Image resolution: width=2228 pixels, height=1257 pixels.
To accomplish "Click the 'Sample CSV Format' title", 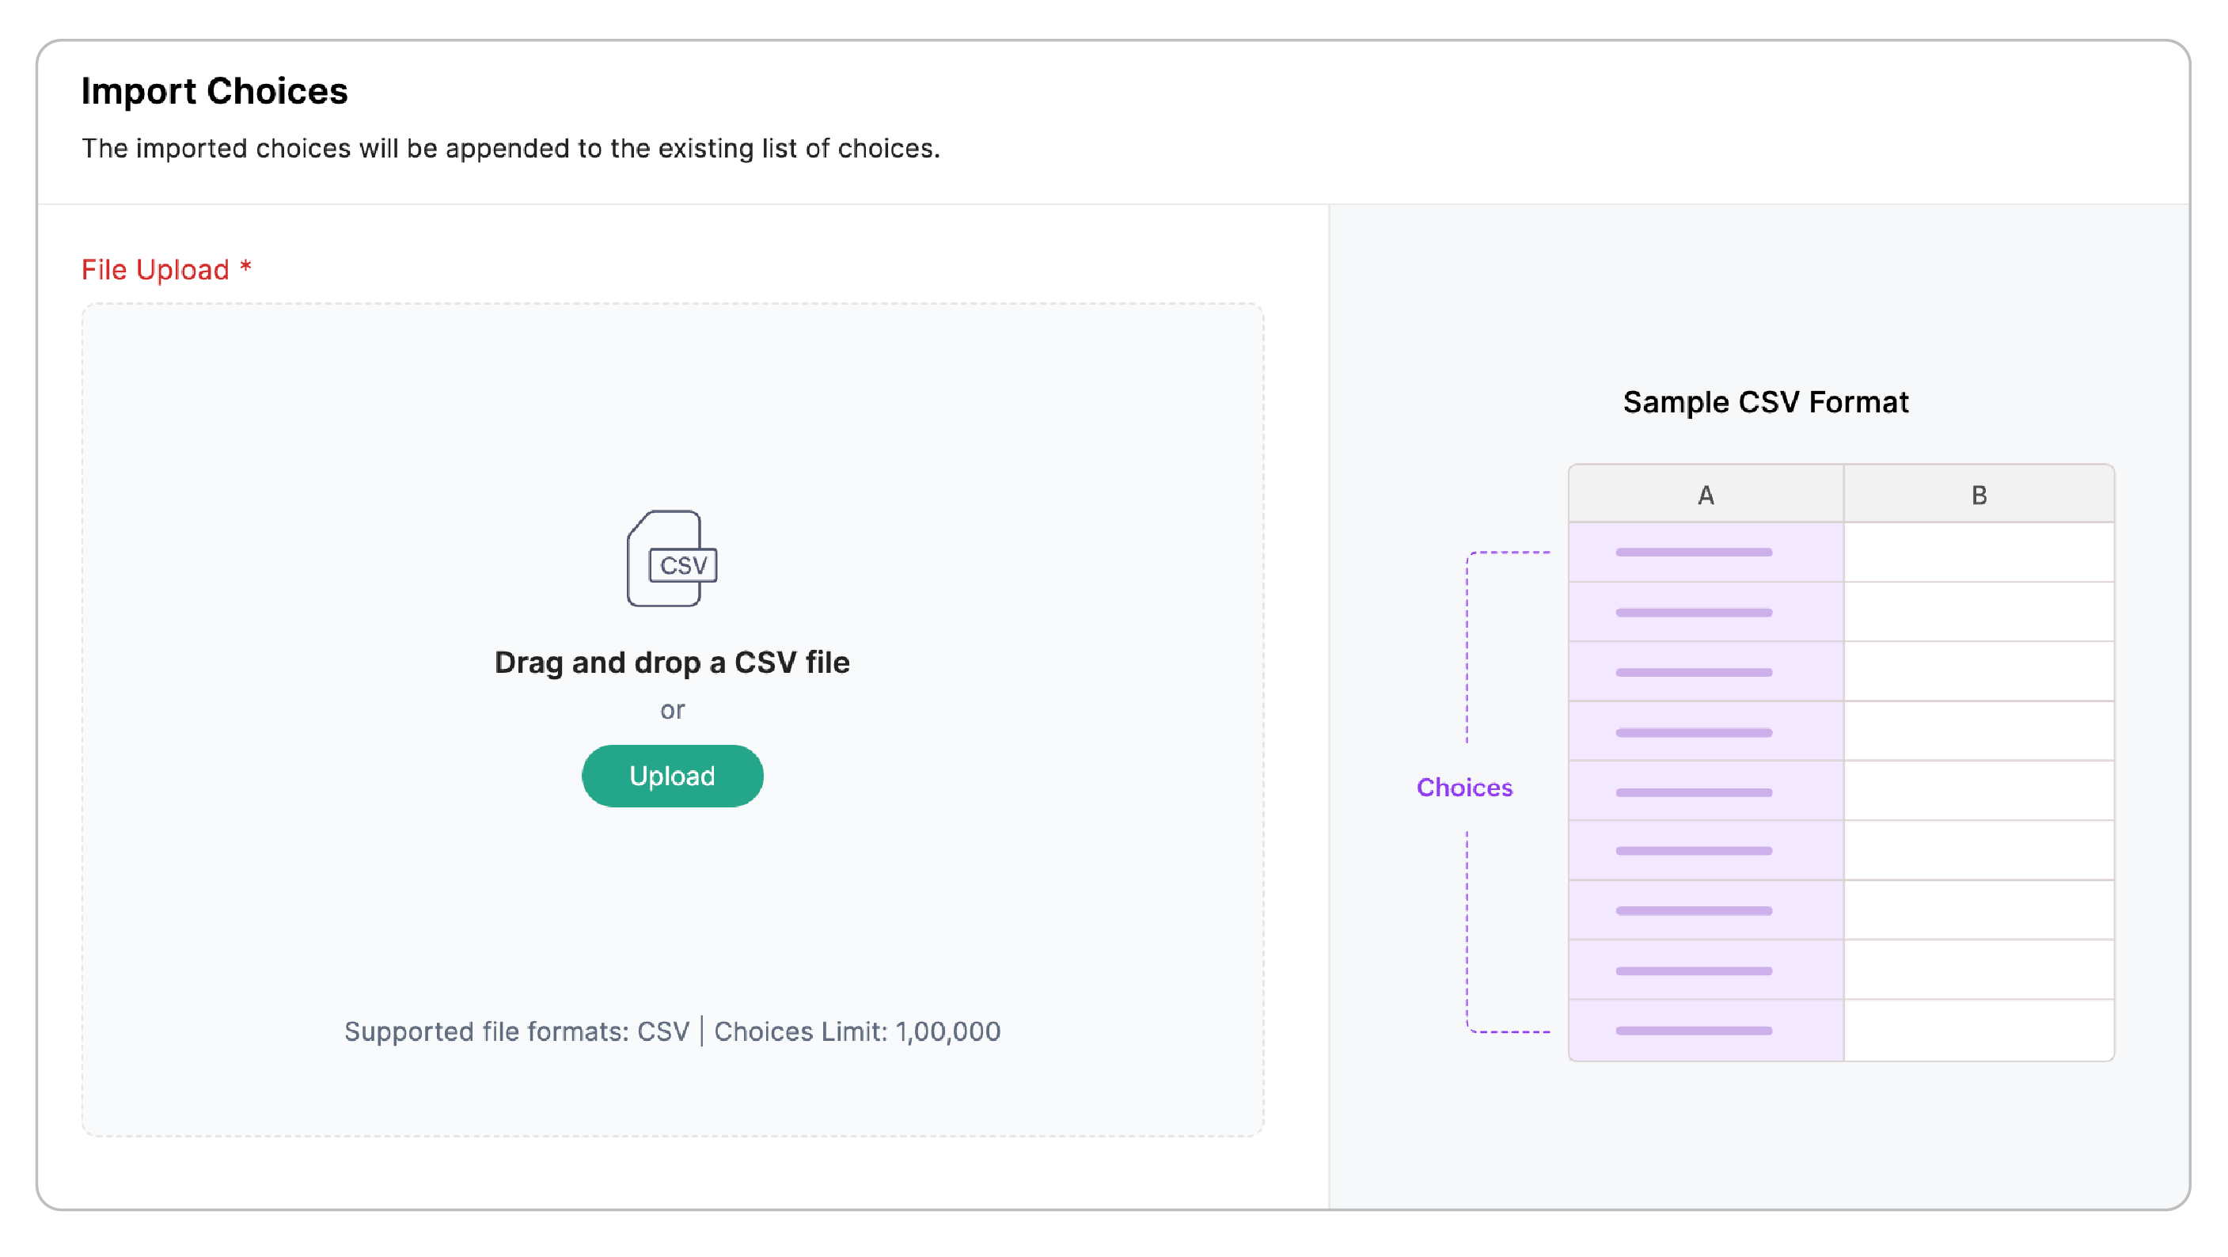I will click(1765, 402).
